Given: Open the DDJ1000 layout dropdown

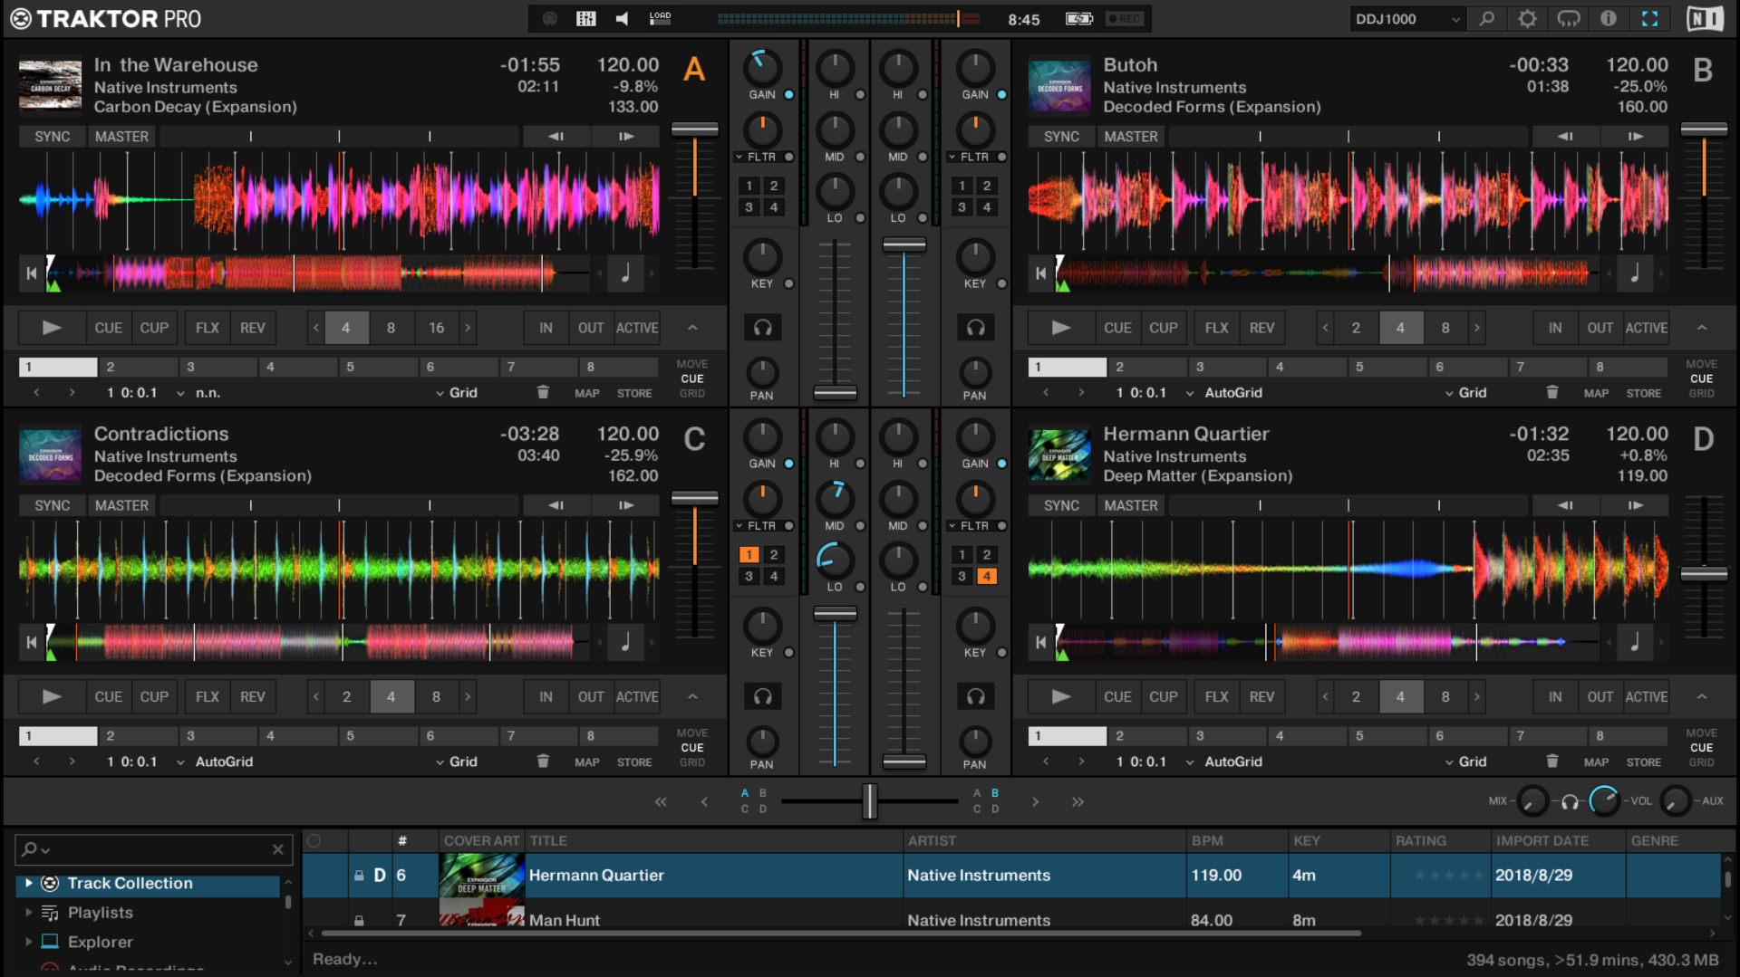Looking at the screenshot, I should pos(1407,19).
